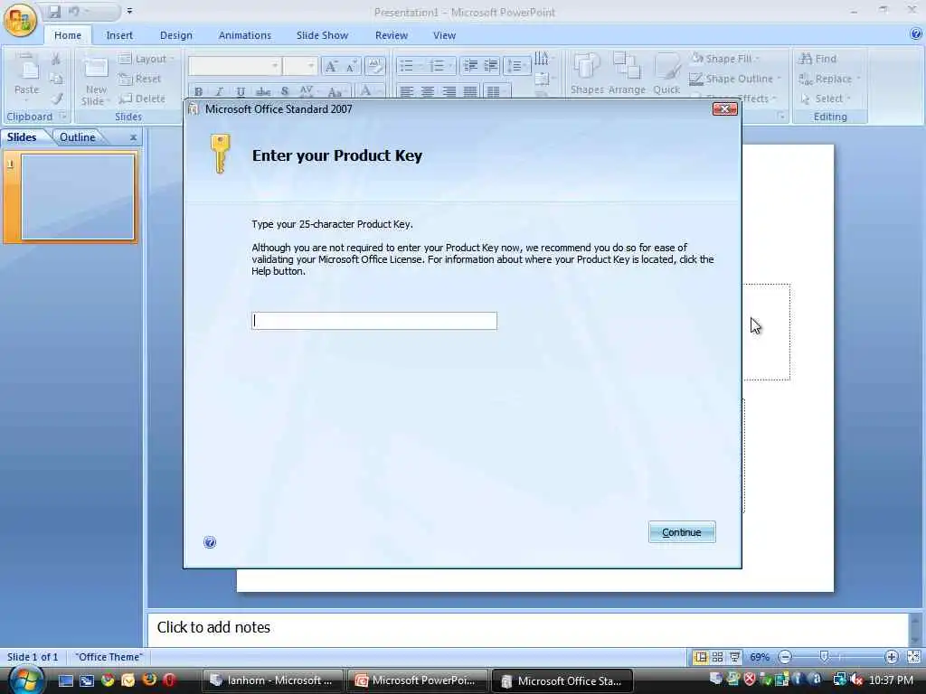Open the Shape Fill dropdown
This screenshot has width=926, height=694.
[725, 59]
